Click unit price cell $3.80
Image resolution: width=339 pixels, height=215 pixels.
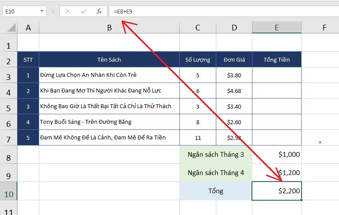click(x=234, y=75)
